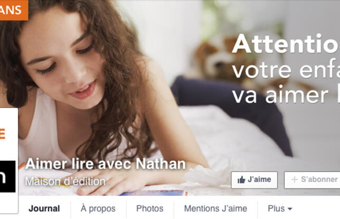Open the Aimer lire avec Nathan page title
The height and width of the screenshot is (219, 340).
point(106,164)
